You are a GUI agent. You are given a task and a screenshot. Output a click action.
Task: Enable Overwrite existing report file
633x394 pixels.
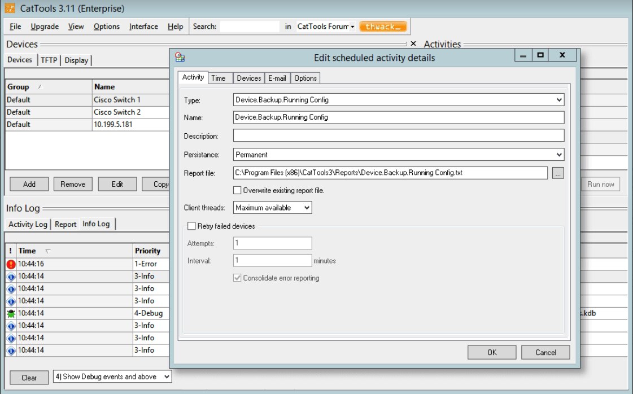click(238, 190)
